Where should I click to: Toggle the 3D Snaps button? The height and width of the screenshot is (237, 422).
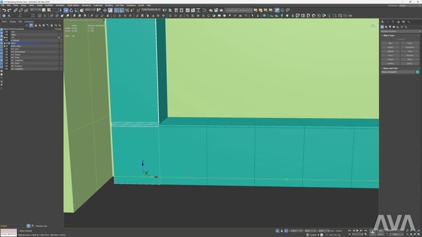coord(116,11)
